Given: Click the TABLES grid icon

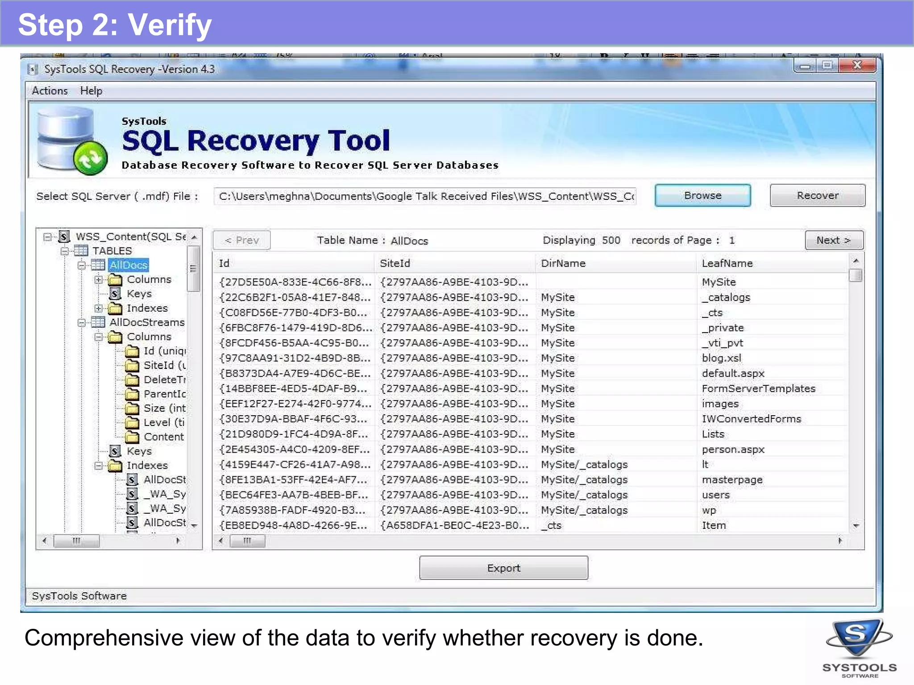Looking at the screenshot, I should click(x=81, y=251).
